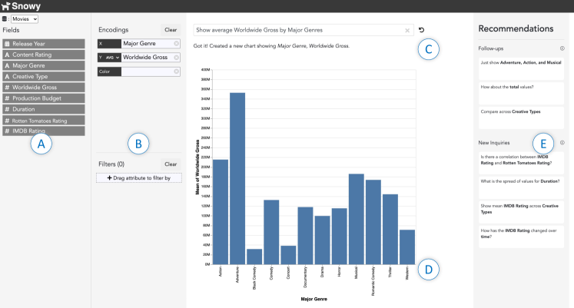Clear all Encodings
Screen dimensions: 574x308
tap(171, 30)
